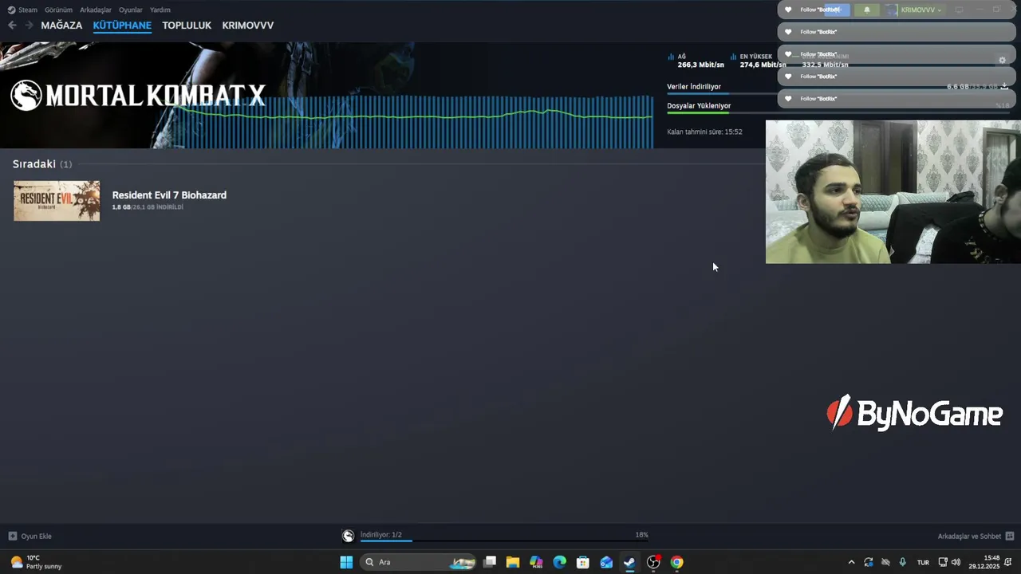Click the microphone tray icon
Screen dimensions: 1021x574
tap(903, 562)
